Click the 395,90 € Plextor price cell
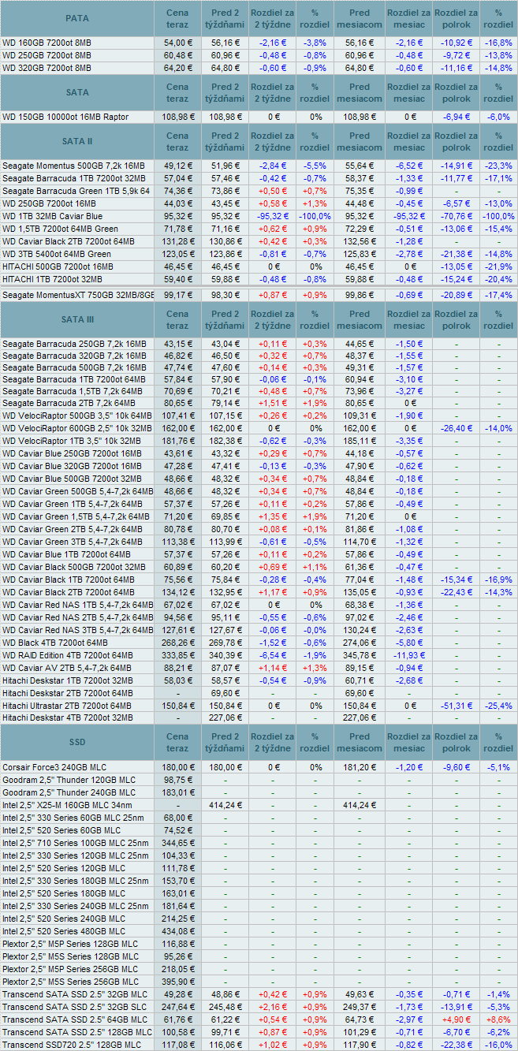Image resolution: width=518 pixels, height=1051 pixels. point(178,982)
